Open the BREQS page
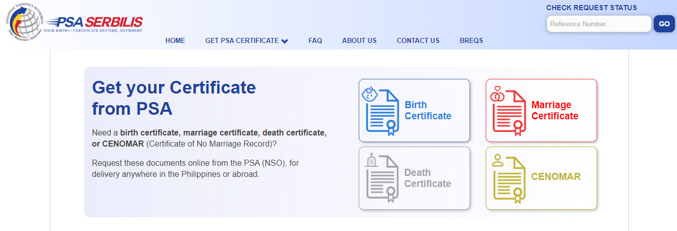Screen dimensions: 677x231 tap(471, 40)
